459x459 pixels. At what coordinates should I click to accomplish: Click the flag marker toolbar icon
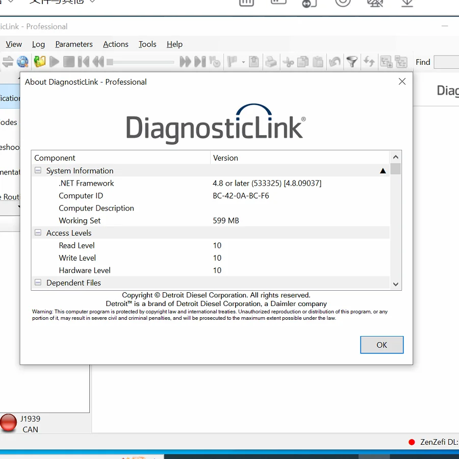click(232, 62)
